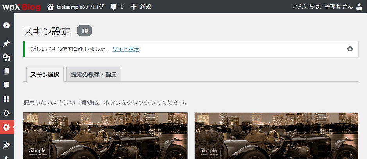Click the left skin preview thumbnail
The image size is (367, 159).
(105, 136)
